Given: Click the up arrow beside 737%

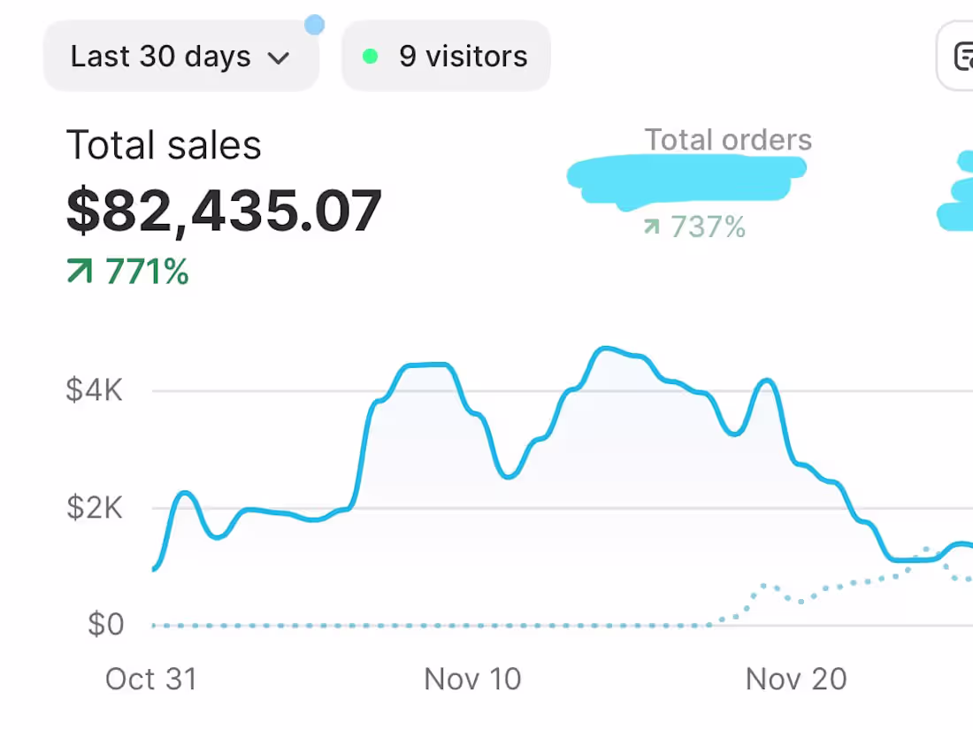Looking at the screenshot, I should pyautogui.click(x=652, y=227).
